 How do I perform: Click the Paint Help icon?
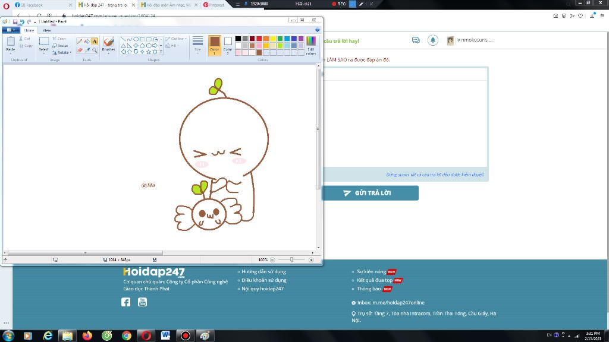318,30
